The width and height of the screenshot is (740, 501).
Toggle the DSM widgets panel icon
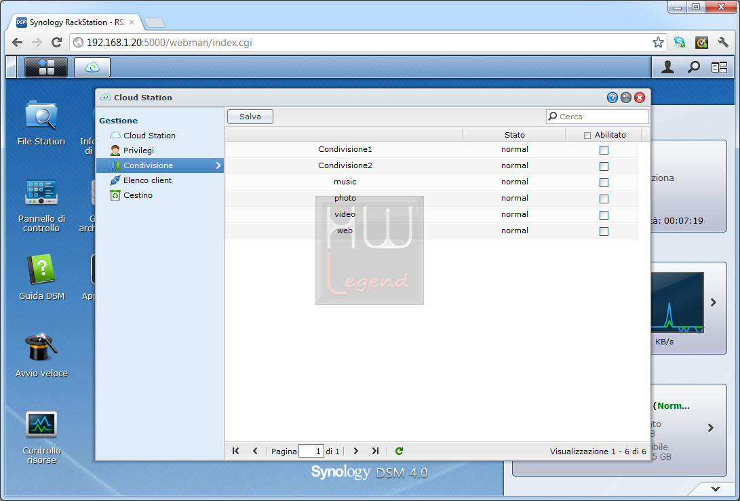pos(719,68)
